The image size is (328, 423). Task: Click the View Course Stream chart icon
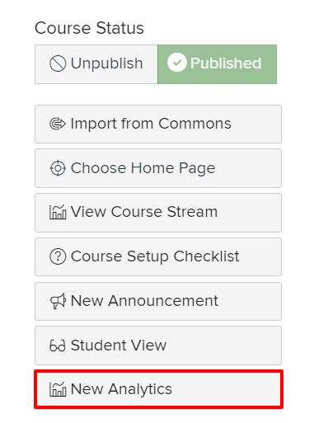click(x=58, y=212)
